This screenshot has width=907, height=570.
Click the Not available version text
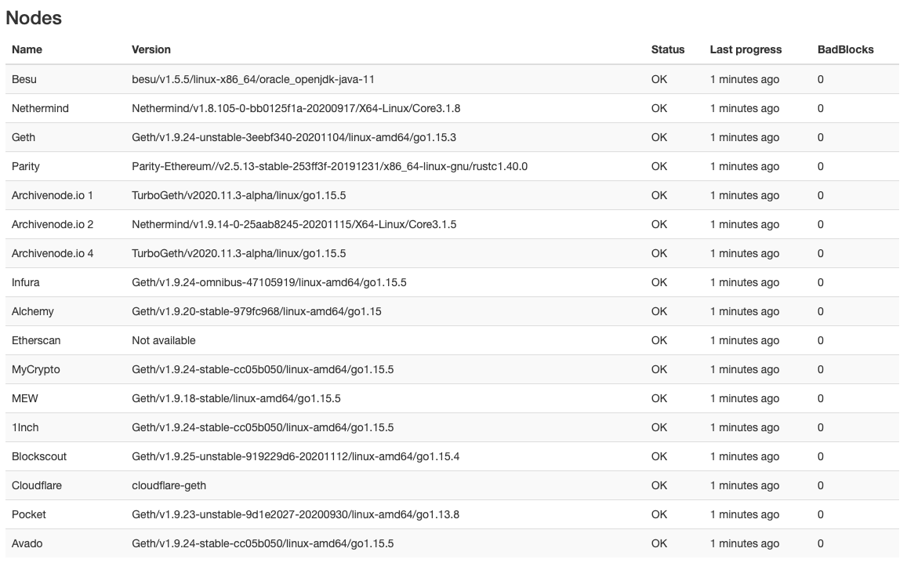click(163, 340)
